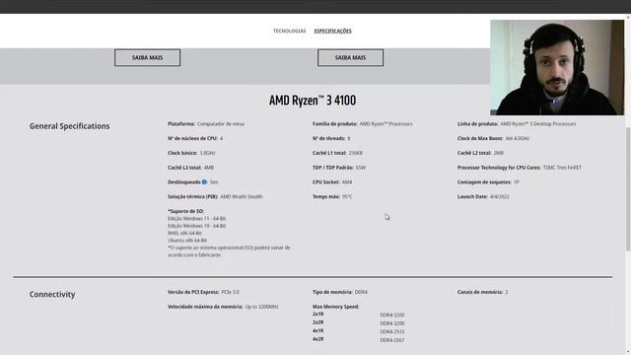This screenshot has height=355, width=631.
Task: Click the page vertical scrollbar
Action: (628, 189)
